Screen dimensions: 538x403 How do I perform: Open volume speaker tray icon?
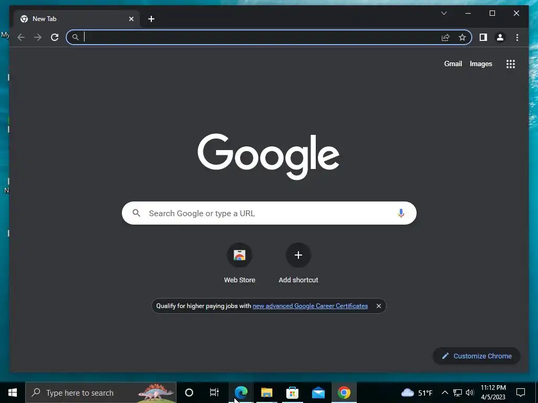(x=470, y=393)
